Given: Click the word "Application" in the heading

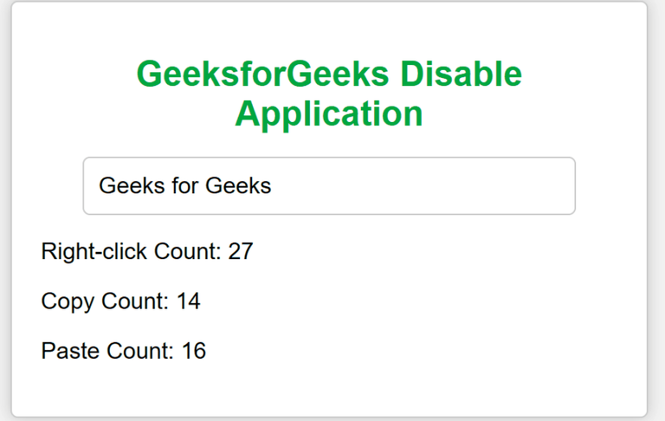Looking at the screenshot, I should coord(329,113).
